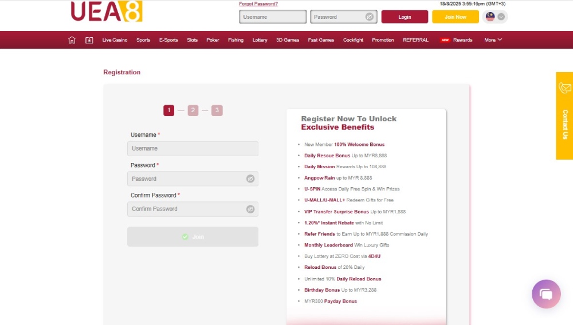This screenshot has height=325, width=573.
Task: Show registration Password field contents
Action: pos(250,179)
